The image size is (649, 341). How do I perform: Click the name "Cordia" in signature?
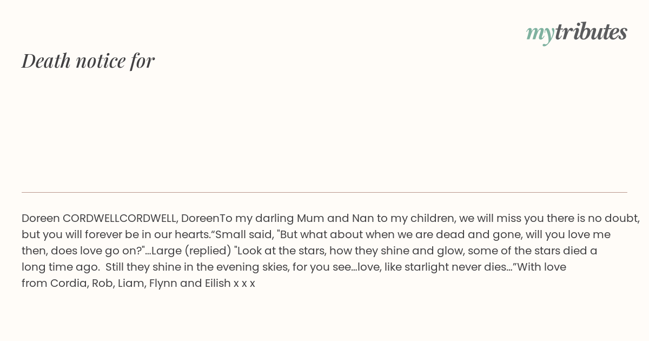(x=68, y=283)
